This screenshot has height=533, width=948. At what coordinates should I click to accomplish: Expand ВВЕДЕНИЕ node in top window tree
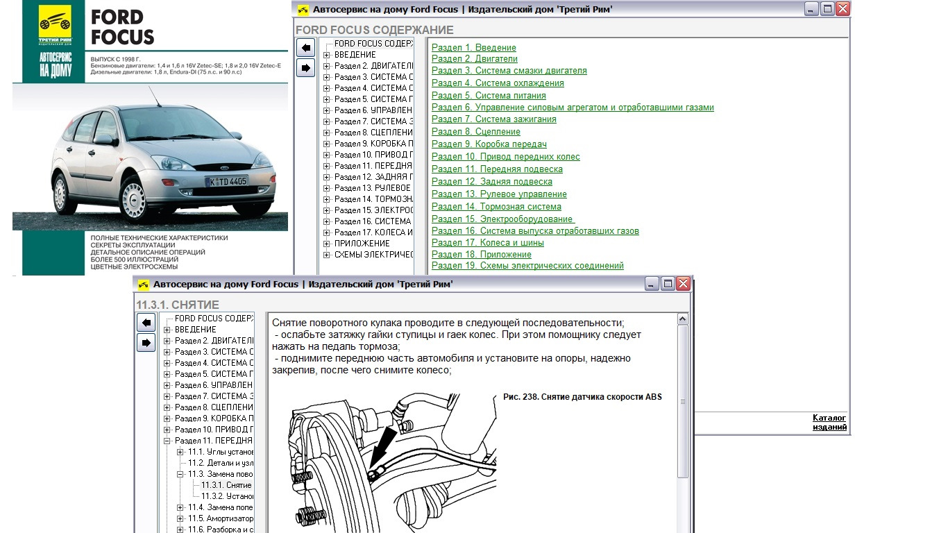[327, 55]
